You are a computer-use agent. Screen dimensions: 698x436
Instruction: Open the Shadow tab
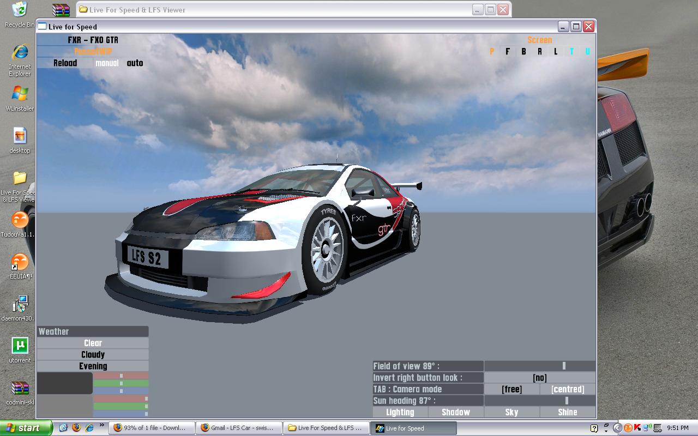point(456,412)
